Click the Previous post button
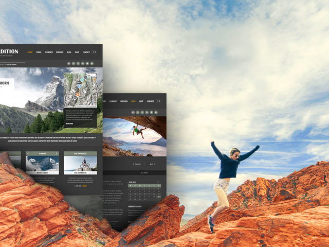Viewport: 329px width, 247px height. pyautogui.click(x=137, y=164)
